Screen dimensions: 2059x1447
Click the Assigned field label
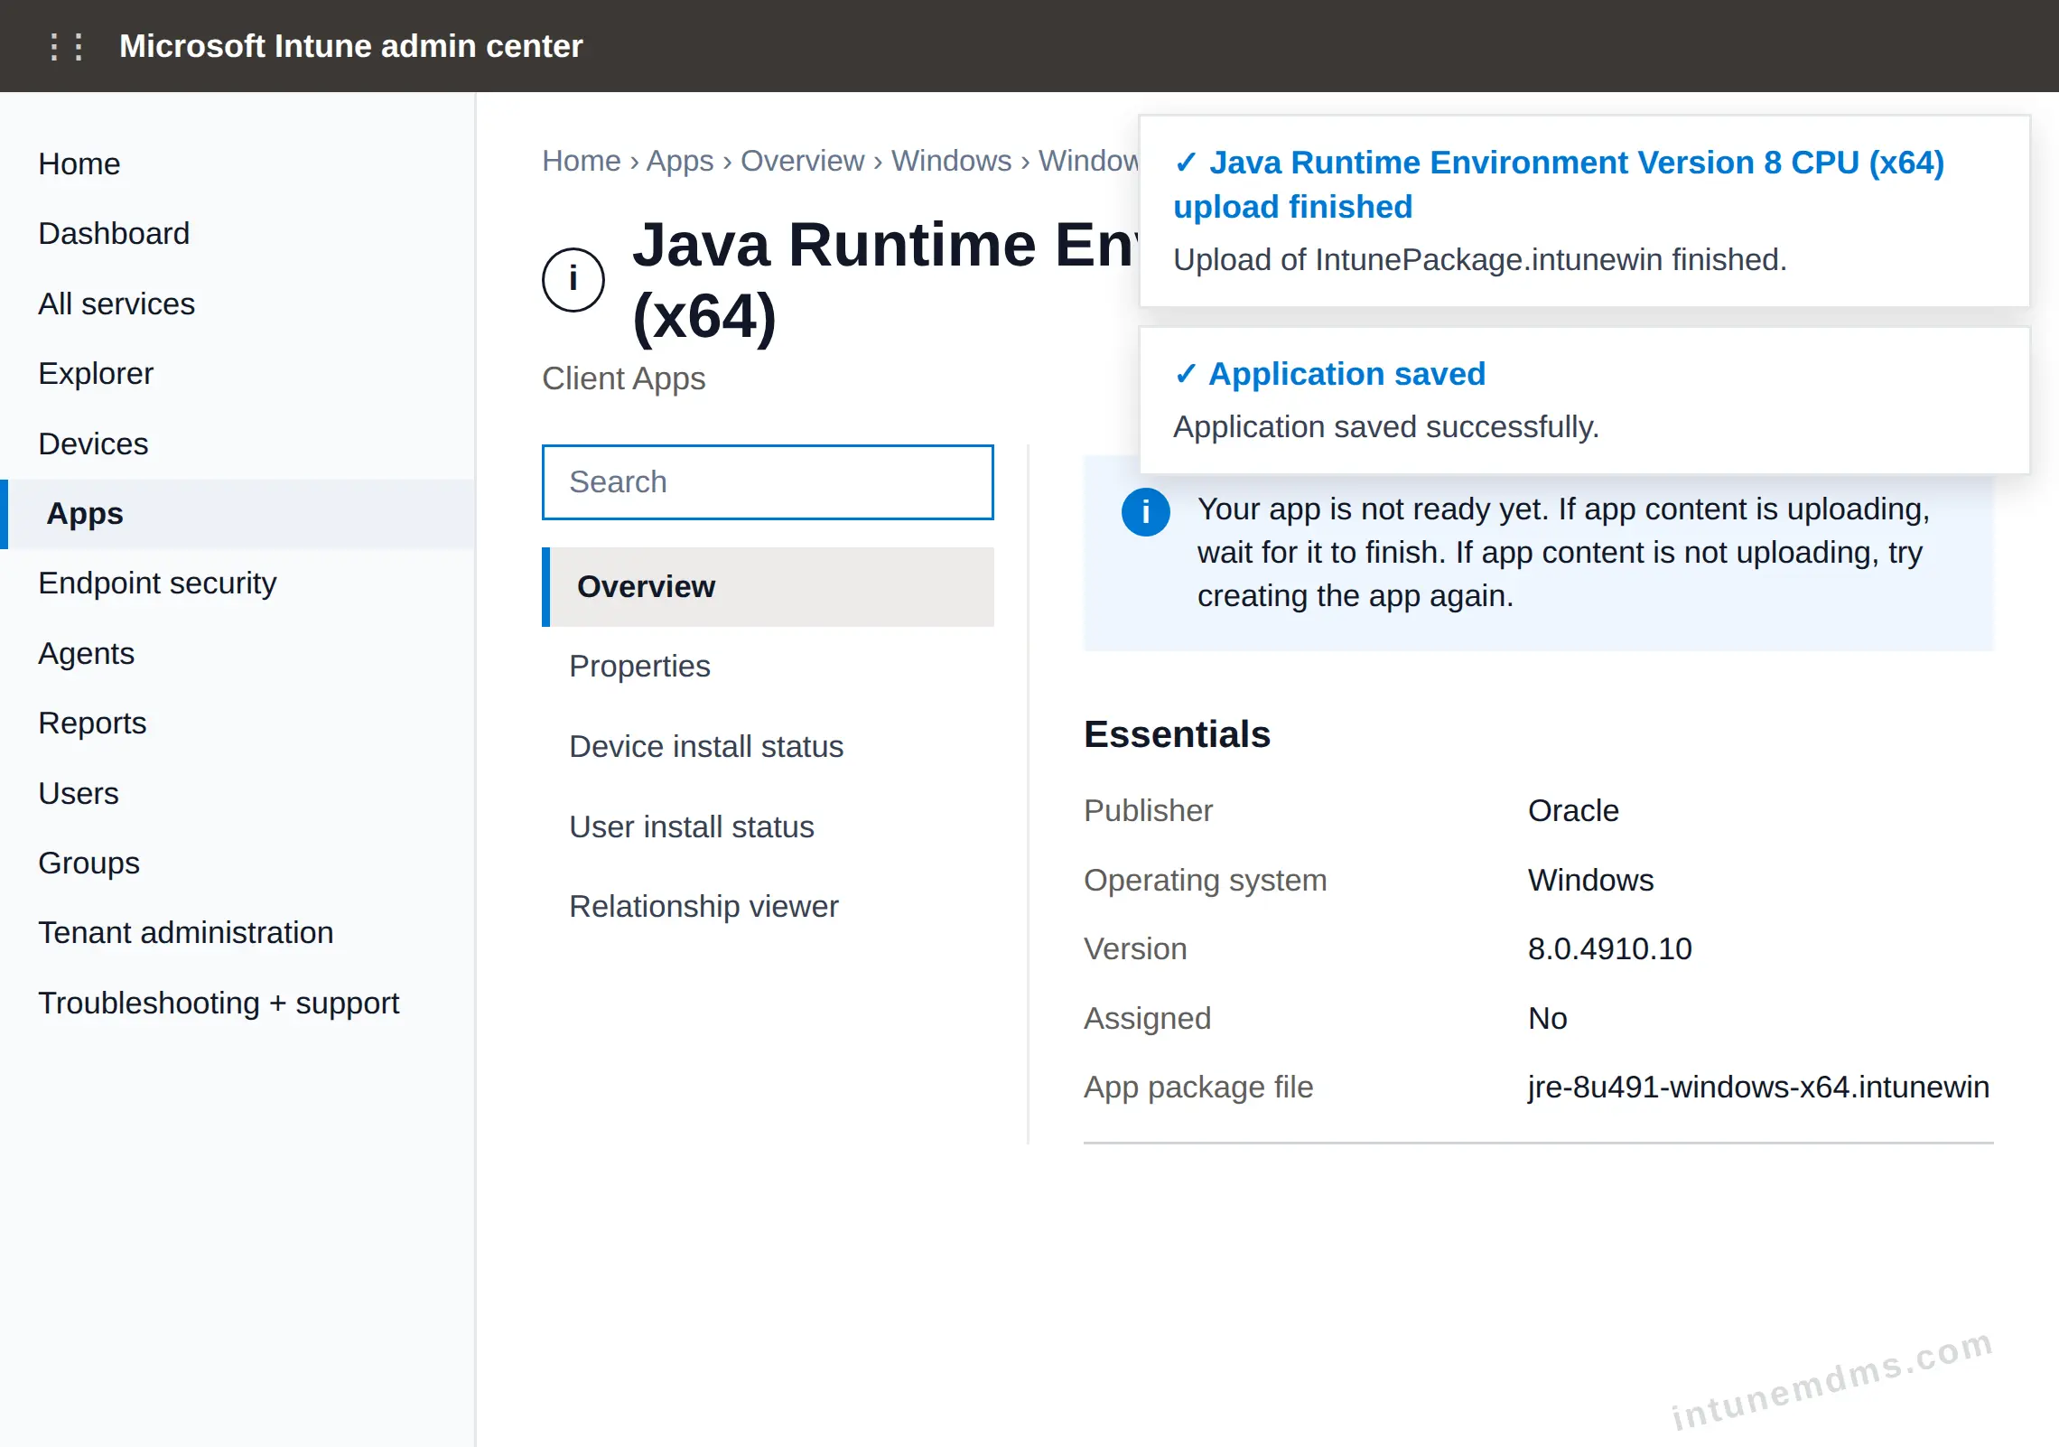click(1147, 1019)
